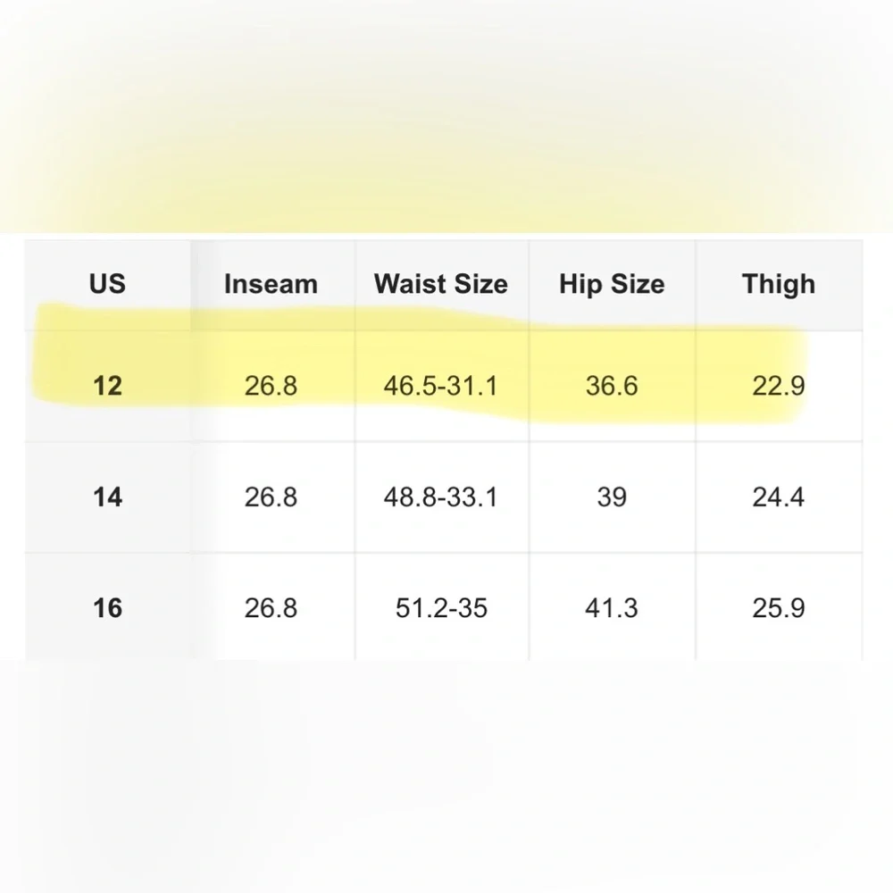Viewport: 893px width, 893px height.
Task: Select the US size 12 cell
Action: pos(107,386)
